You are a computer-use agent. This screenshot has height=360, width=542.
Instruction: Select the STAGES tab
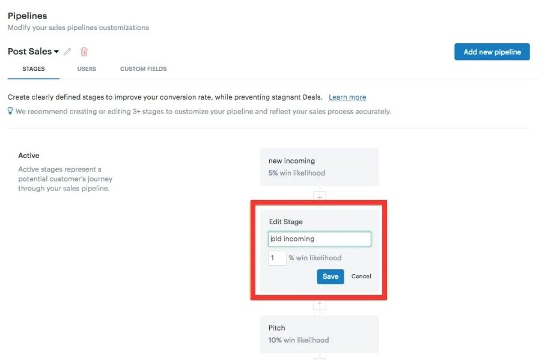tap(33, 69)
